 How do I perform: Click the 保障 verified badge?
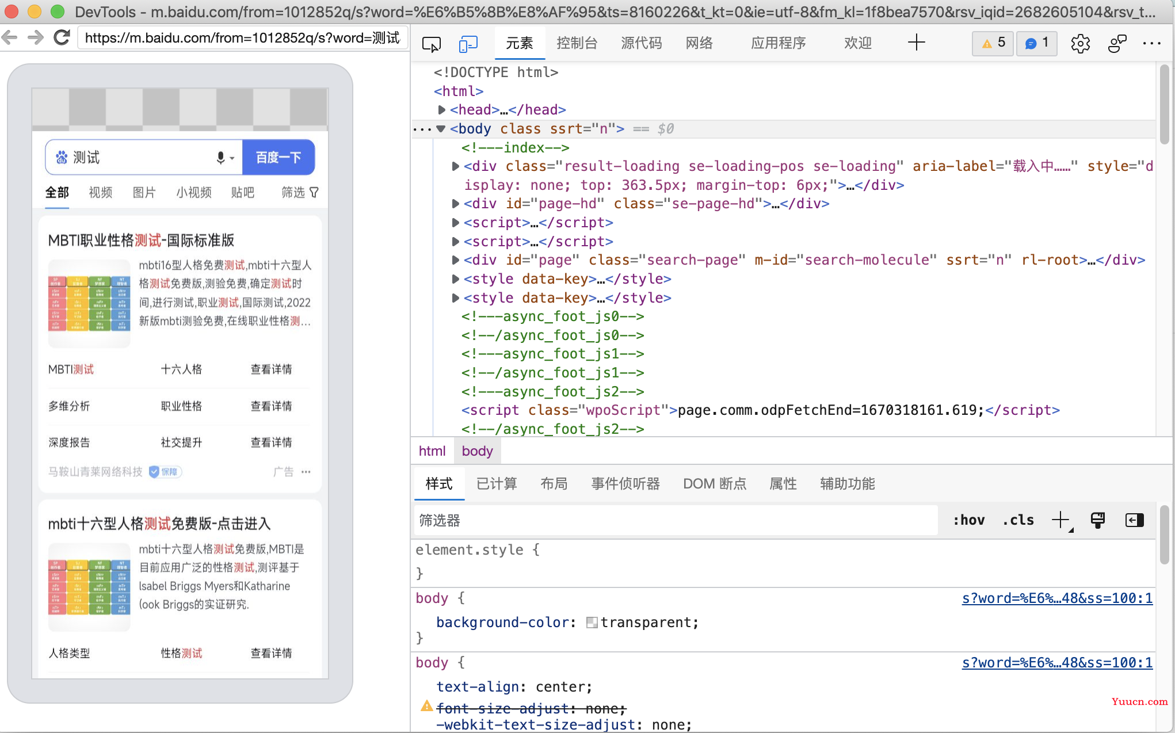(165, 472)
